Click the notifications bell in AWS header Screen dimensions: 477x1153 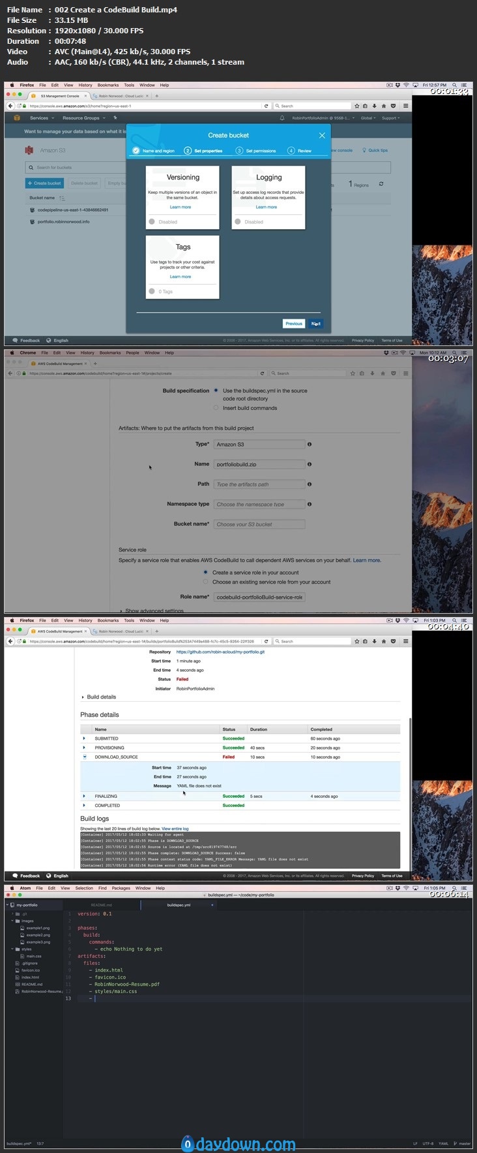click(282, 118)
